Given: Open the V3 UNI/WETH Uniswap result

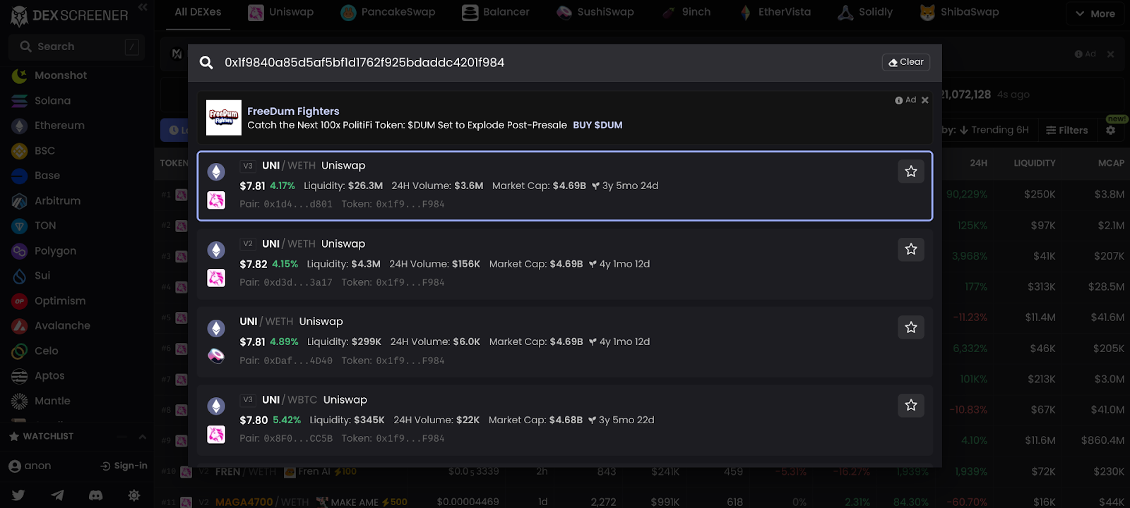Looking at the screenshot, I should coord(565,186).
